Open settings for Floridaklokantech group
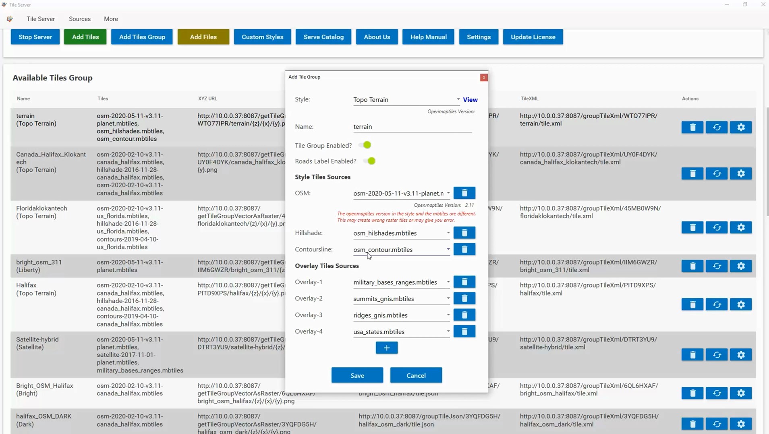The width and height of the screenshot is (769, 434). [x=741, y=228]
